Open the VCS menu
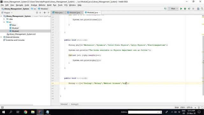The height and width of the screenshot is (115, 204). [x=66, y=5]
